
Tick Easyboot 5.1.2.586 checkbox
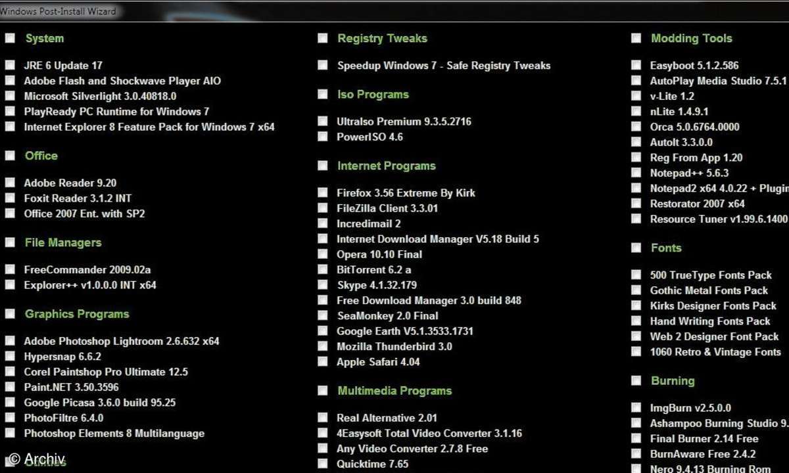636,65
